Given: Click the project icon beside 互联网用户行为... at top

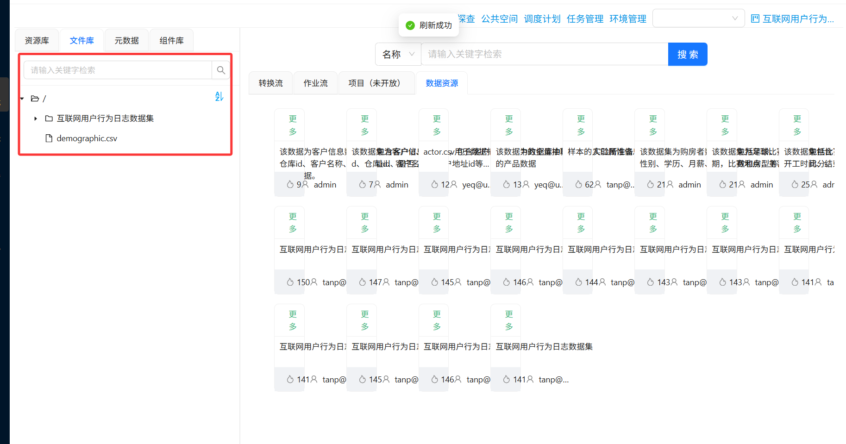Looking at the screenshot, I should coord(755,19).
